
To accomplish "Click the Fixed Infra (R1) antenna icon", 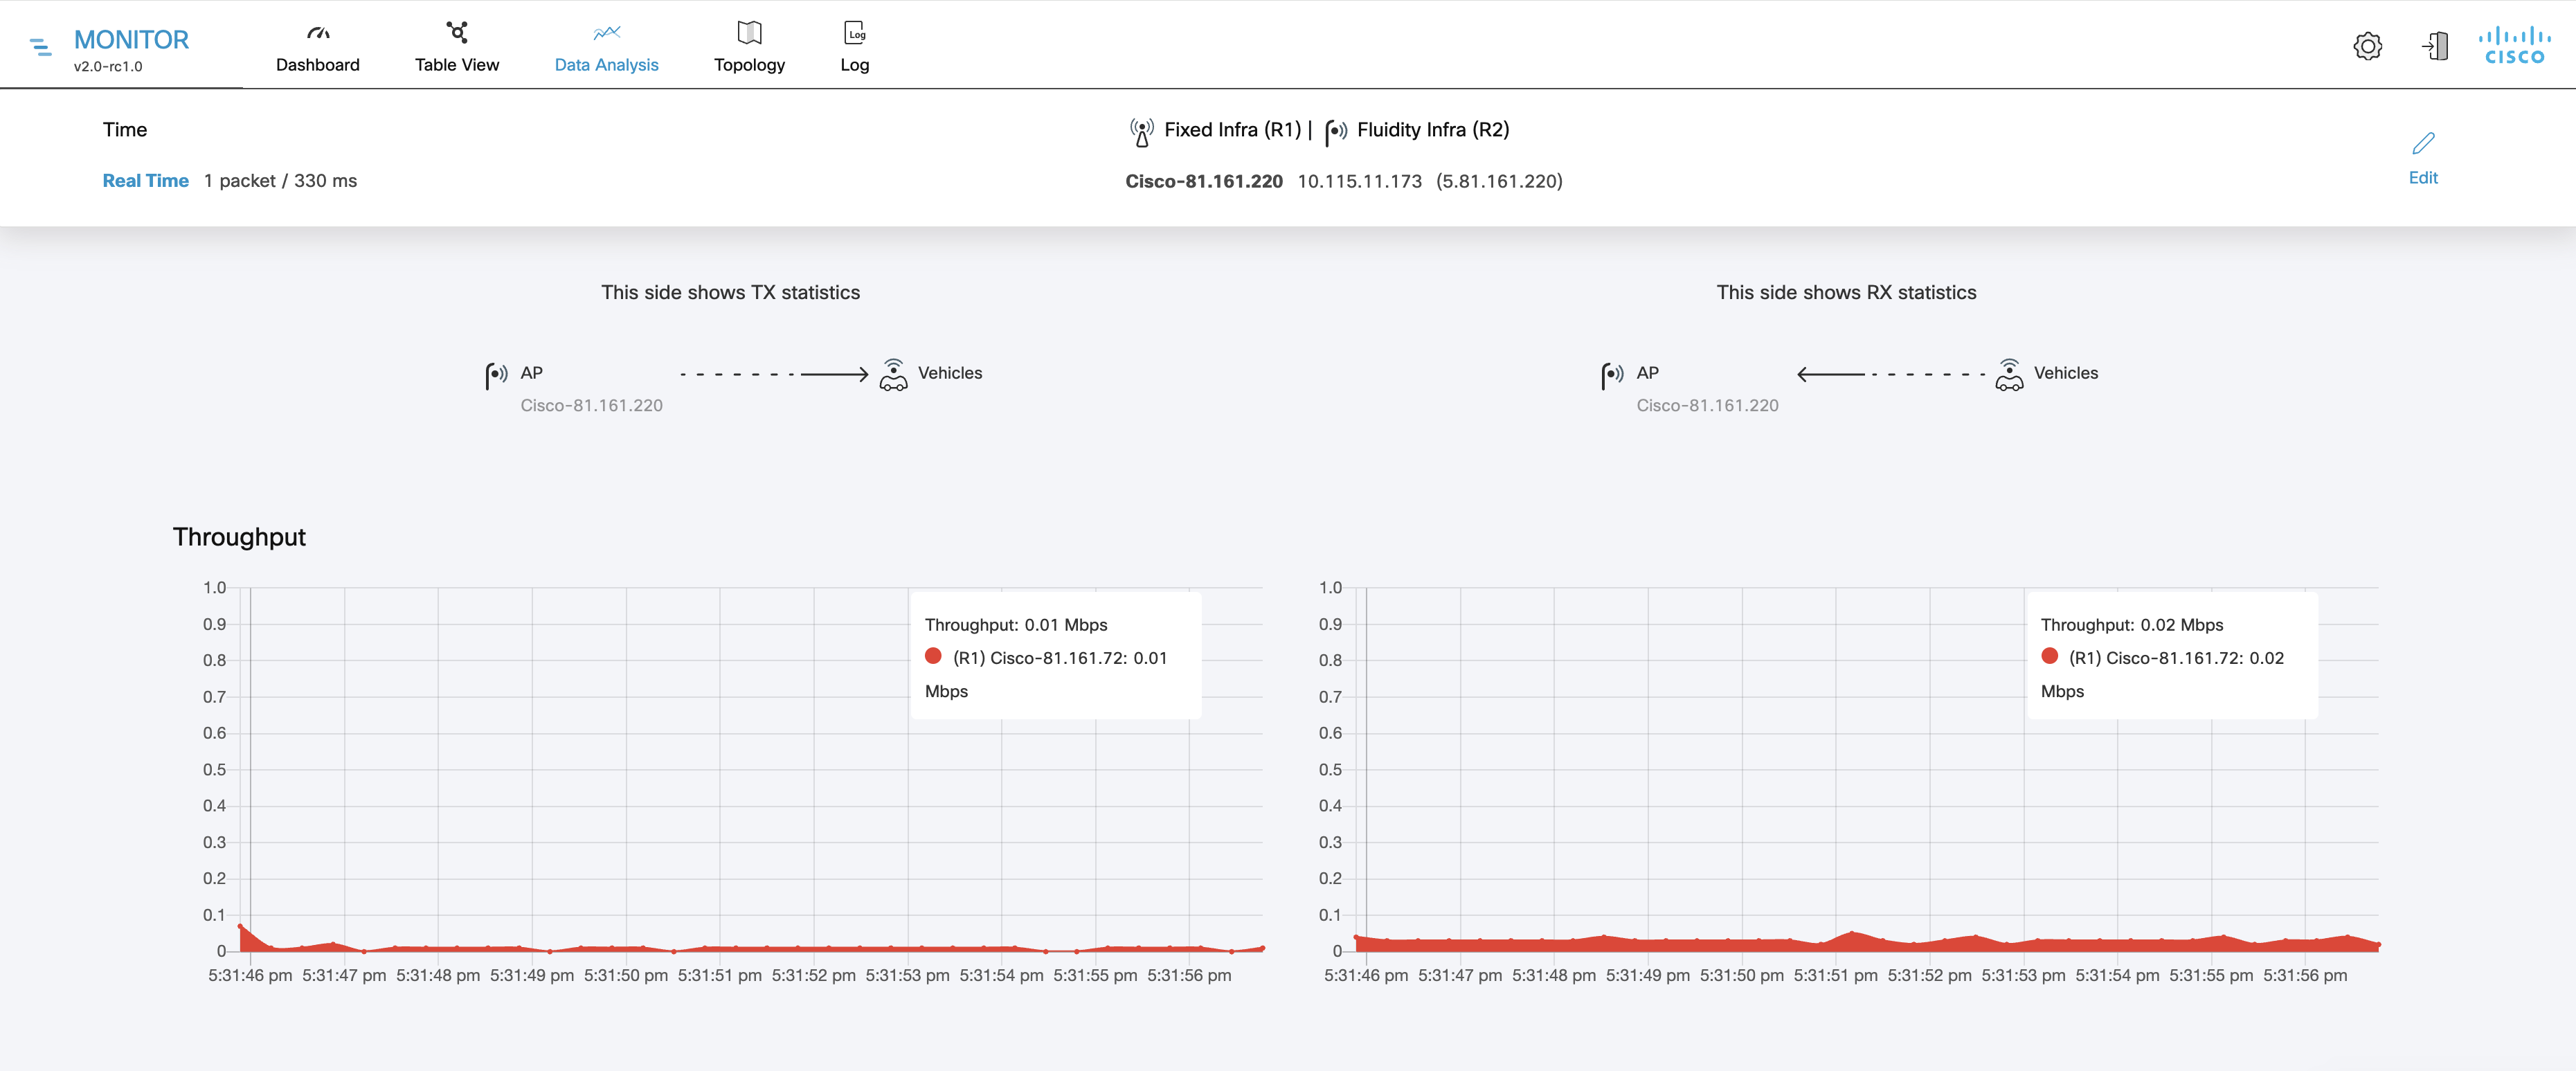I will click(x=1141, y=132).
